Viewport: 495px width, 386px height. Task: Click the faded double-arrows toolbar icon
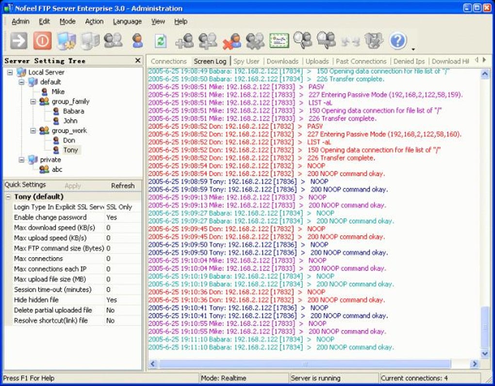(x=350, y=41)
